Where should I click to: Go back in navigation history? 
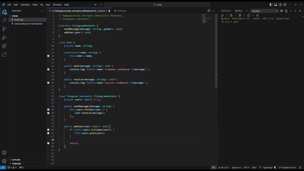[x=95, y=5]
